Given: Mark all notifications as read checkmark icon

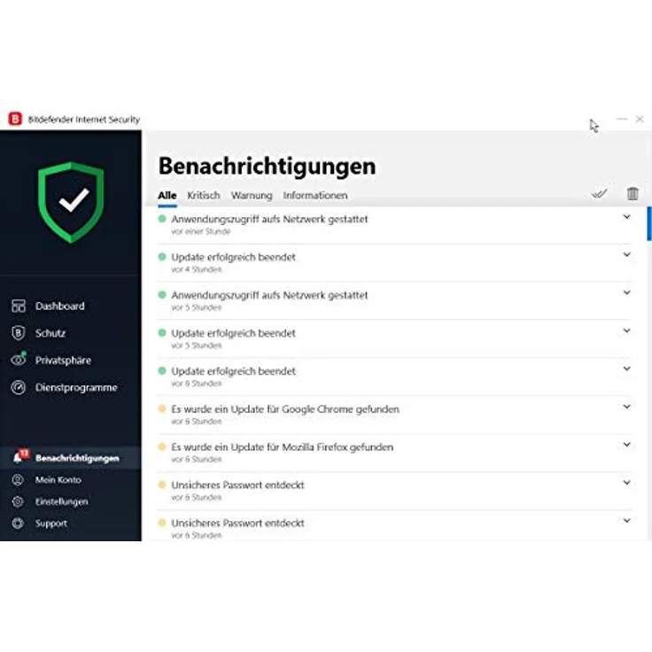Looking at the screenshot, I should pyautogui.click(x=599, y=194).
